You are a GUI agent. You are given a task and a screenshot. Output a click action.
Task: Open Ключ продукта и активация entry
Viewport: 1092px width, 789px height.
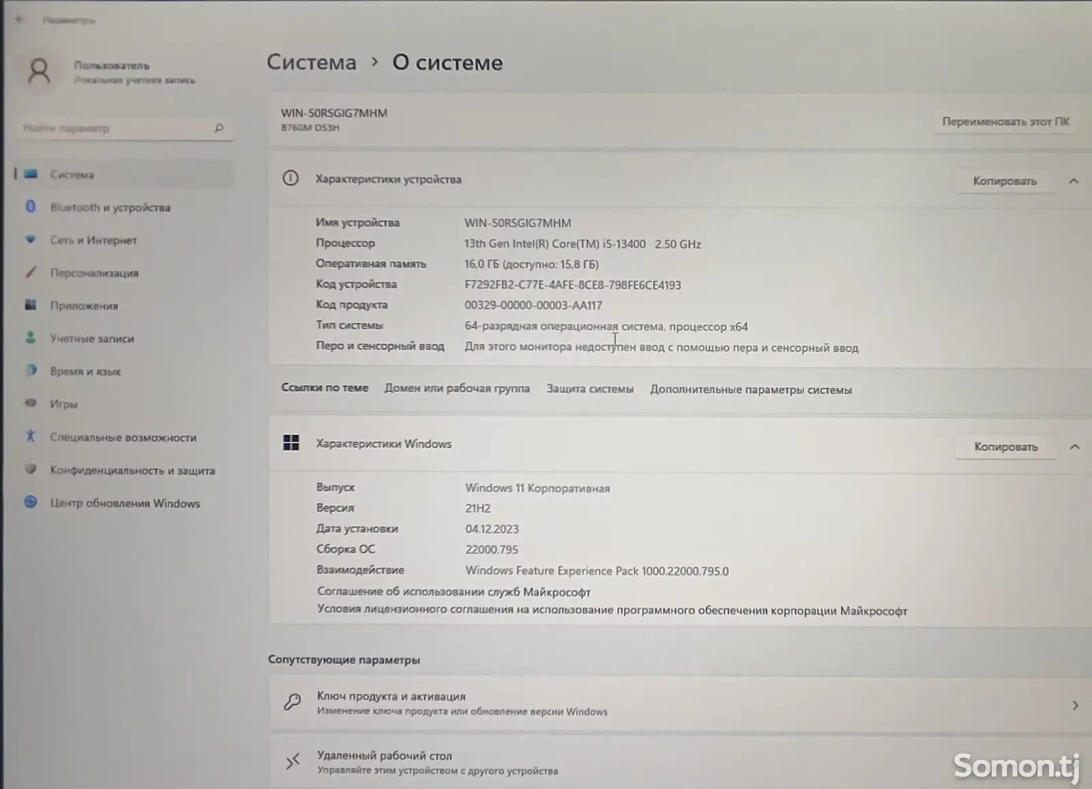pyautogui.click(x=680, y=703)
